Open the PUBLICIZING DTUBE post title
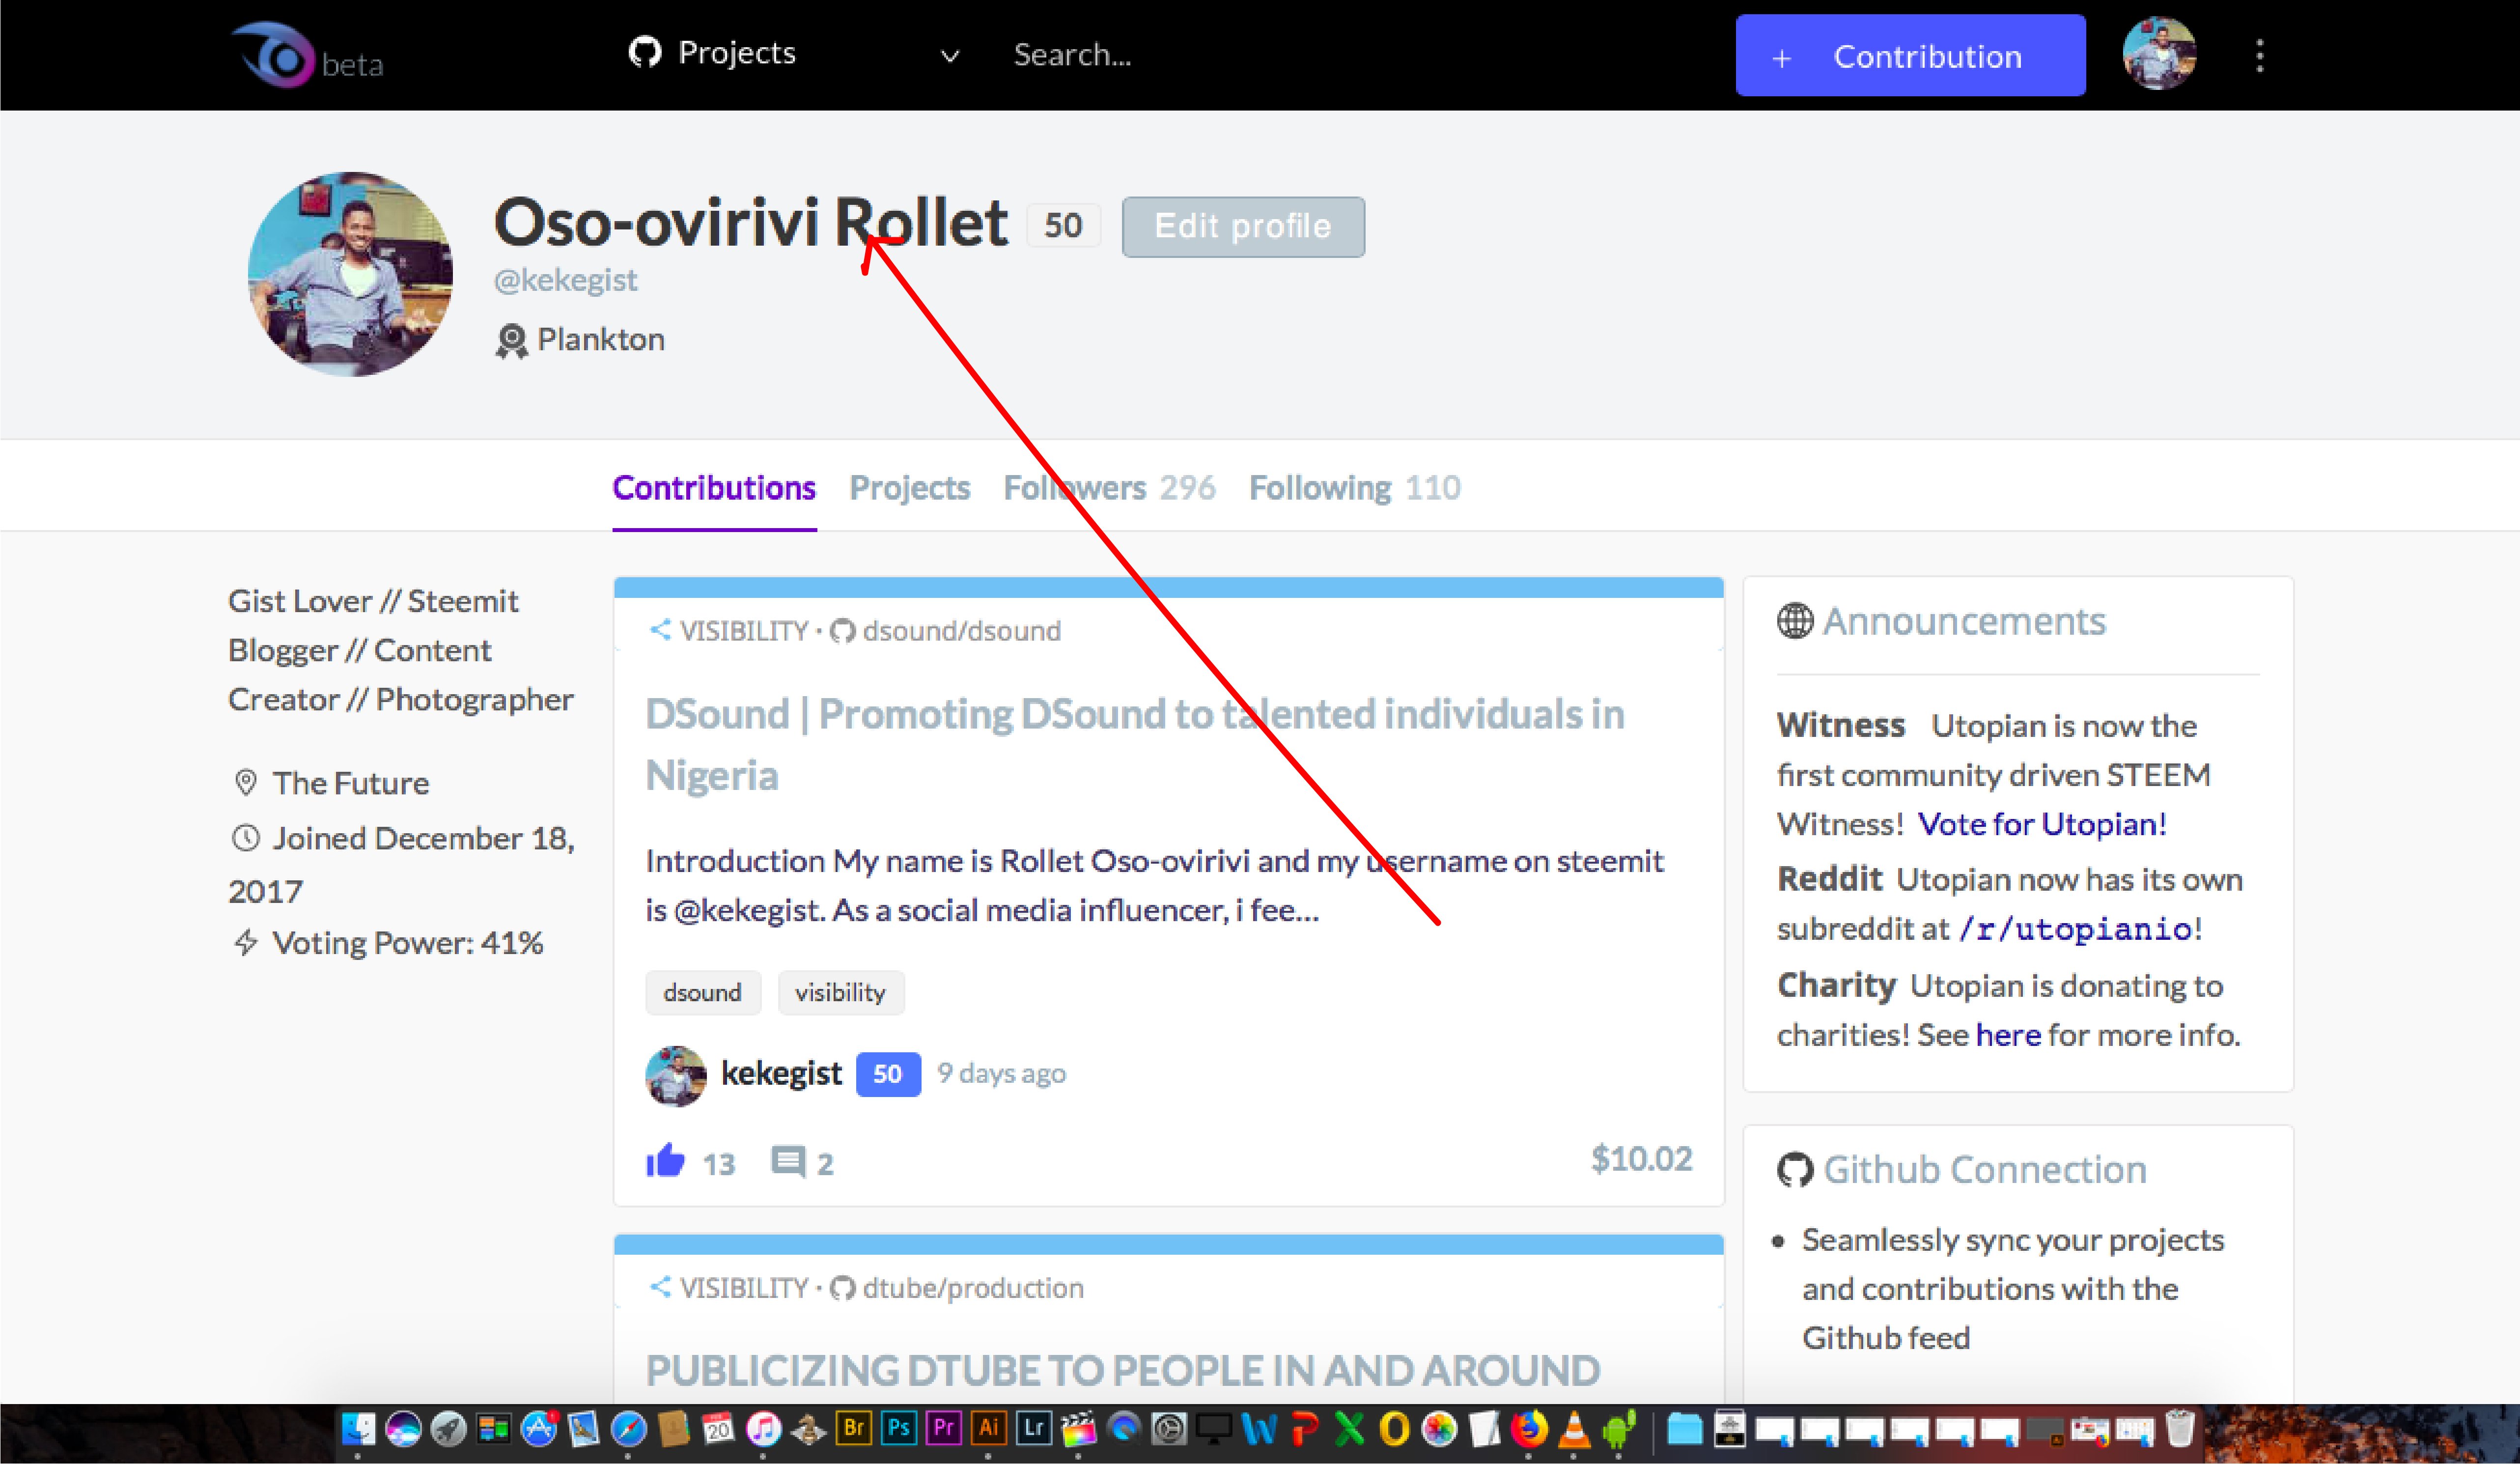The width and height of the screenshot is (2520, 1464). 1123,1371
